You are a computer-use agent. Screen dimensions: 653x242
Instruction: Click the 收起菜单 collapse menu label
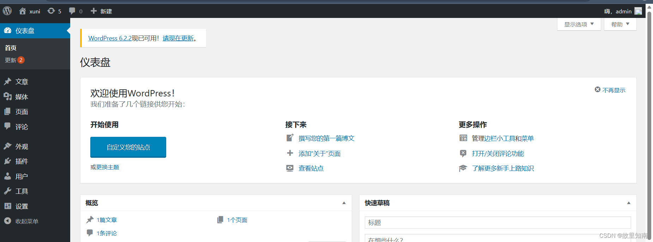(27, 221)
